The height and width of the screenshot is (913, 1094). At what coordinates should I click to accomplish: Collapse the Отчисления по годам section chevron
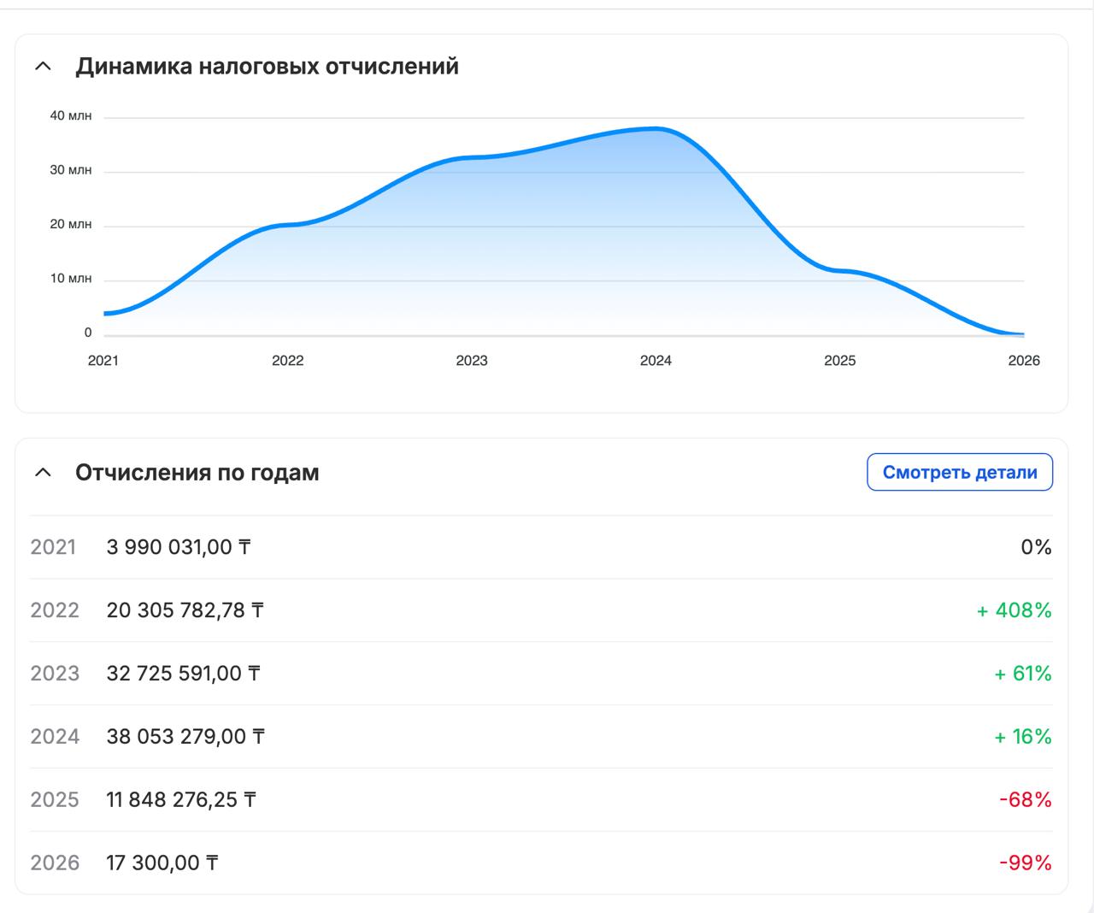click(43, 473)
